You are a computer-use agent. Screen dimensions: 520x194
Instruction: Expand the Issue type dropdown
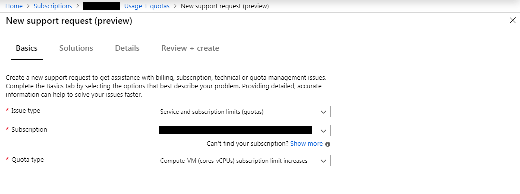click(243, 112)
